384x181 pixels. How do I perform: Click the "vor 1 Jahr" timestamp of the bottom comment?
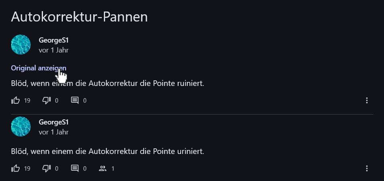point(53,132)
